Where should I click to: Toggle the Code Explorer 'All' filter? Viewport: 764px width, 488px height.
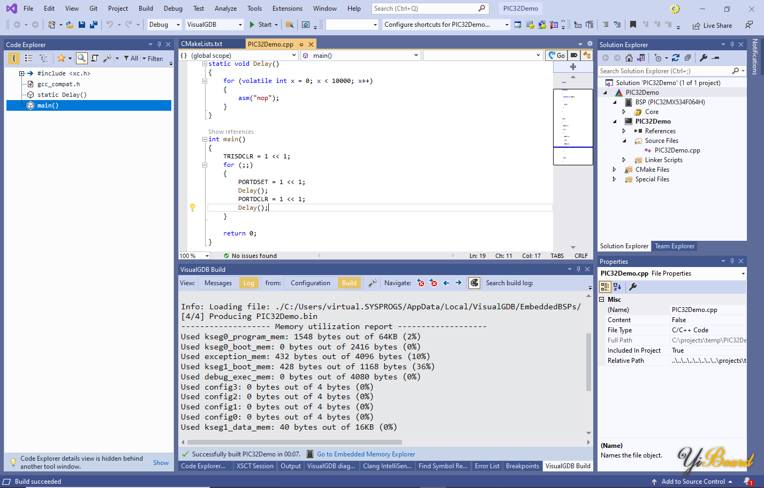[131, 58]
